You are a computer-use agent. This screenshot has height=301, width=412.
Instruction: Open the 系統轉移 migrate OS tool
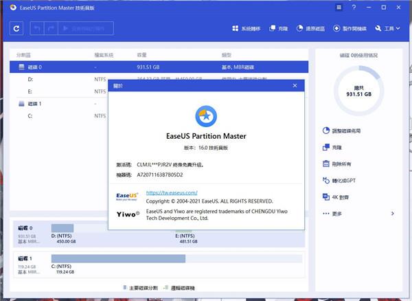[x=247, y=28]
